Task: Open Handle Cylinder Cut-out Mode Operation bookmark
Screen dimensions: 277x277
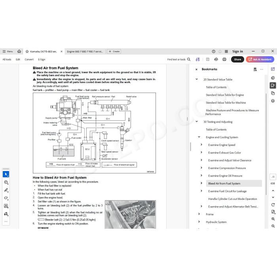Action: click(233, 199)
